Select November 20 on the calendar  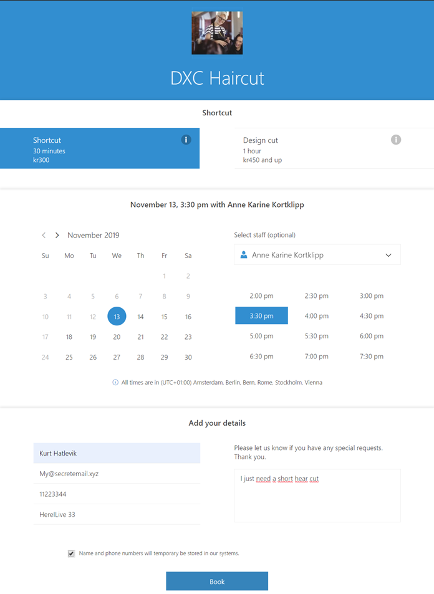tap(117, 337)
